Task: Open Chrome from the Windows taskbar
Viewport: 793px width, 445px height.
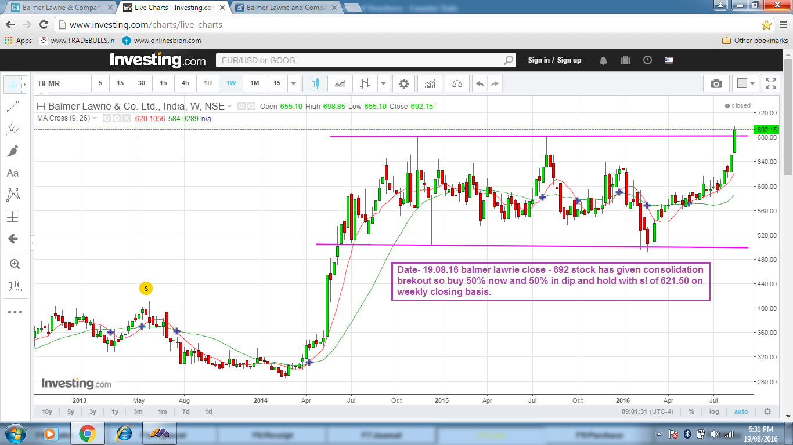Action: (x=88, y=433)
